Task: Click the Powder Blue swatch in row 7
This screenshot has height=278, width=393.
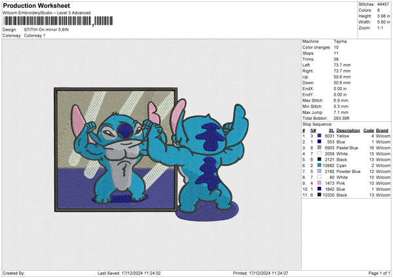Action: [x=319, y=171]
